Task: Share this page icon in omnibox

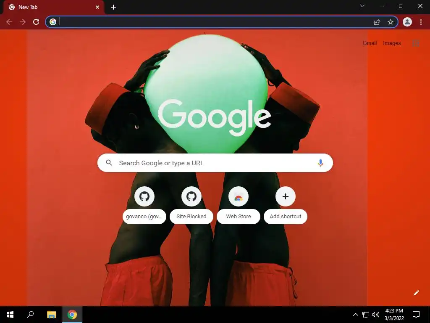Action: (x=377, y=22)
